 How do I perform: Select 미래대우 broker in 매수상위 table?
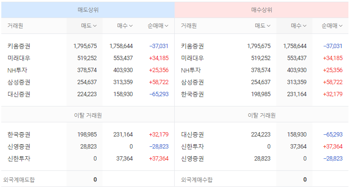pyautogui.click(x=192, y=58)
